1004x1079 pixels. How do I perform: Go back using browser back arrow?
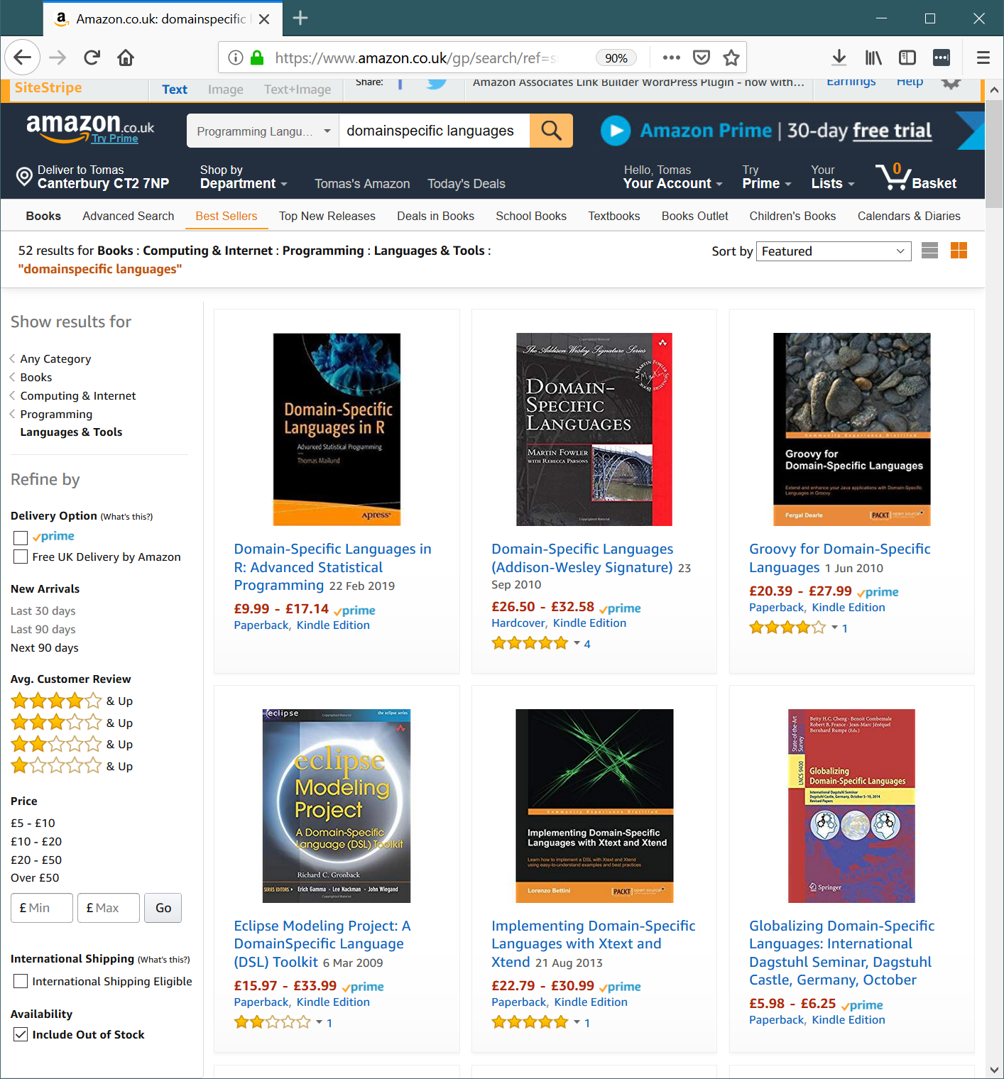tap(23, 57)
